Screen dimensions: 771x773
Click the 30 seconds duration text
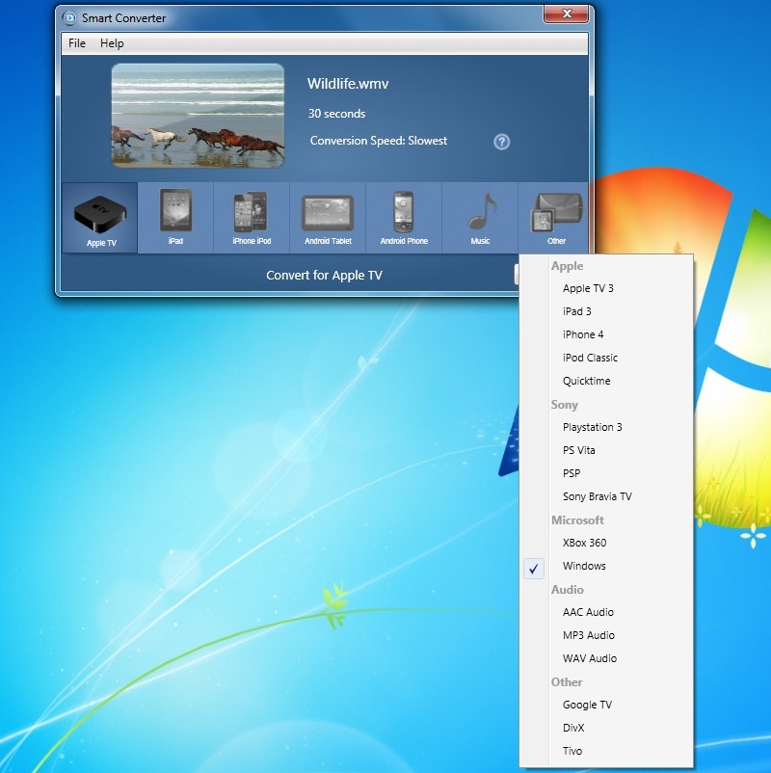[336, 114]
